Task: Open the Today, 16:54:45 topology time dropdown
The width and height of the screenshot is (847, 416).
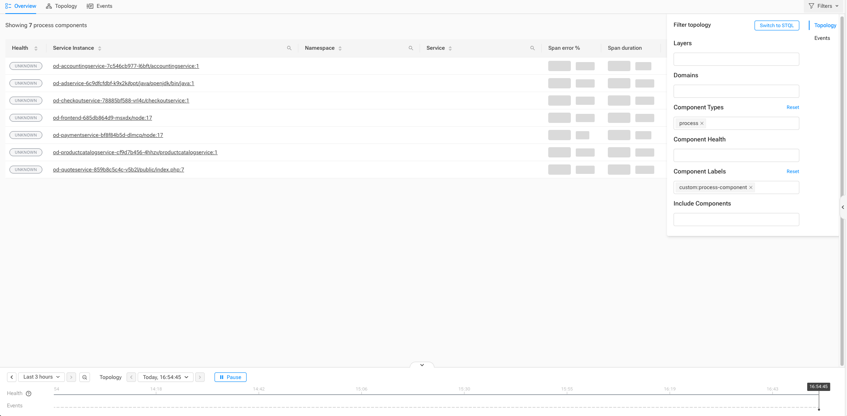Action: [x=165, y=377]
